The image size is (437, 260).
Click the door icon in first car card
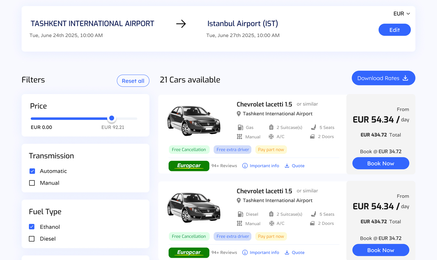(x=312, y=137)
